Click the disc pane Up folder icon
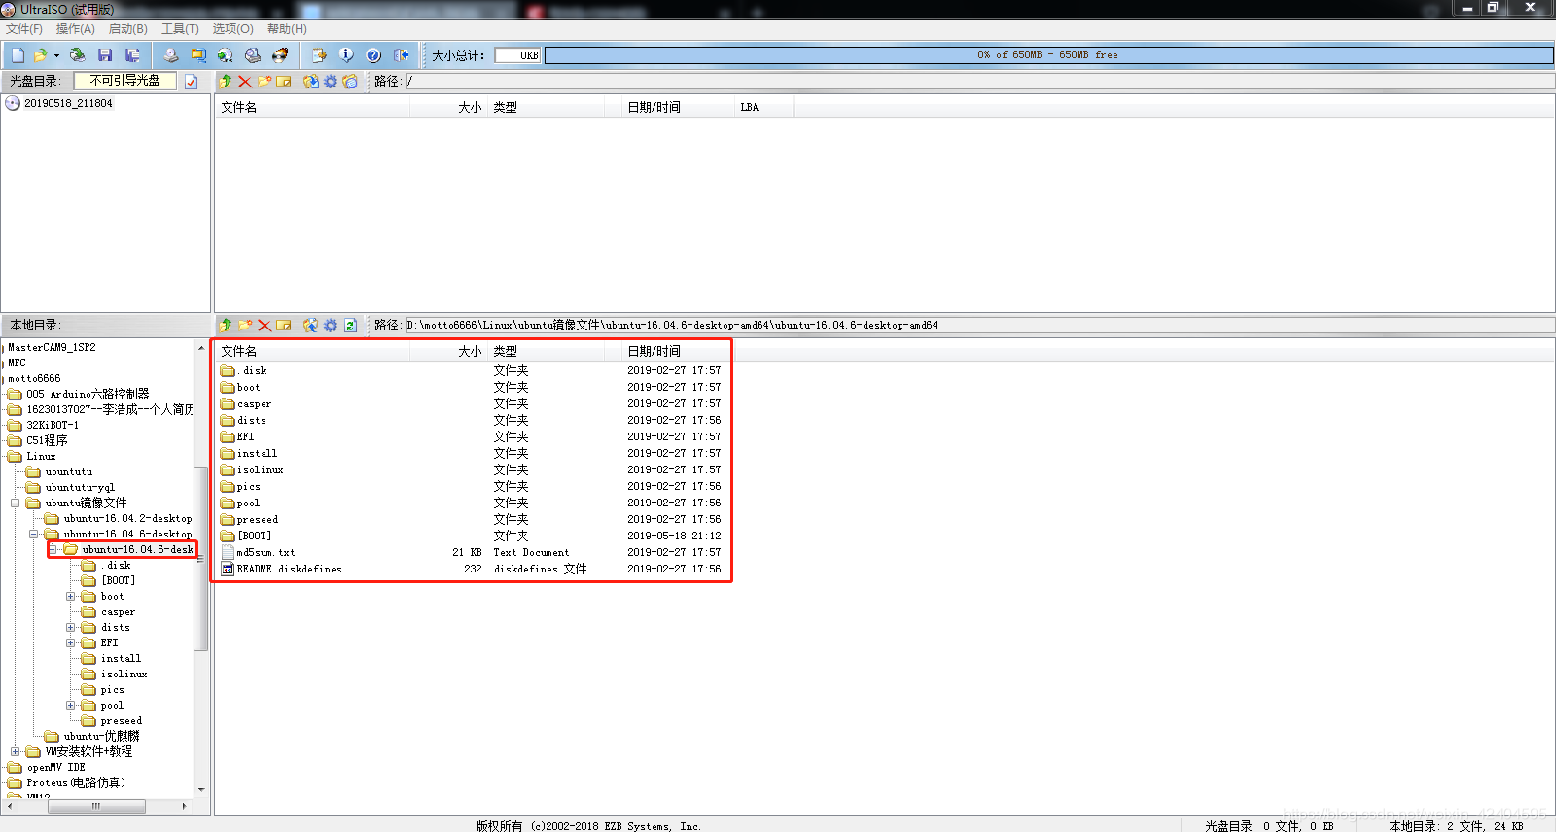 coord(226,82)
